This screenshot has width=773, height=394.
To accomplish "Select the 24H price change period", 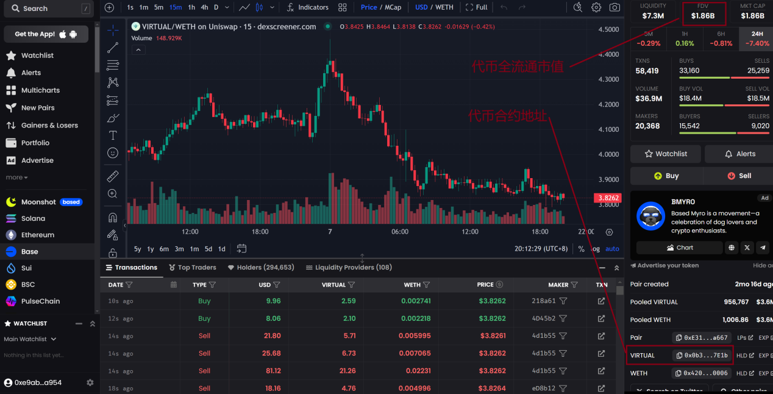I will pos(757,39).
